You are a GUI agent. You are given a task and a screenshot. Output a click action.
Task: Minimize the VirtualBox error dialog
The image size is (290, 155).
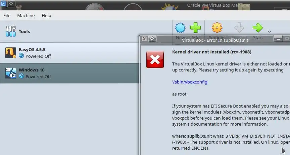(x=278, y=39)
